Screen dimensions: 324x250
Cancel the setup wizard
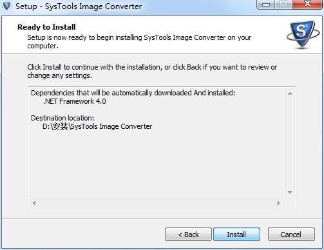(291, 235)
